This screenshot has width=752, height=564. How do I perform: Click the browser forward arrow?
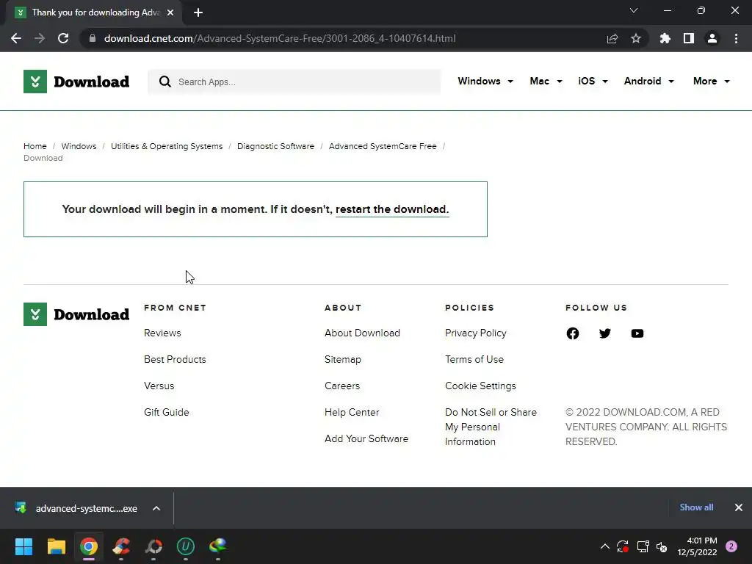tap(40, 38)
